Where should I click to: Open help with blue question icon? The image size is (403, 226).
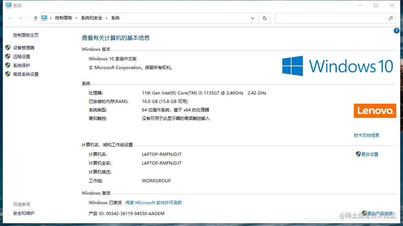tap(396, 31)
